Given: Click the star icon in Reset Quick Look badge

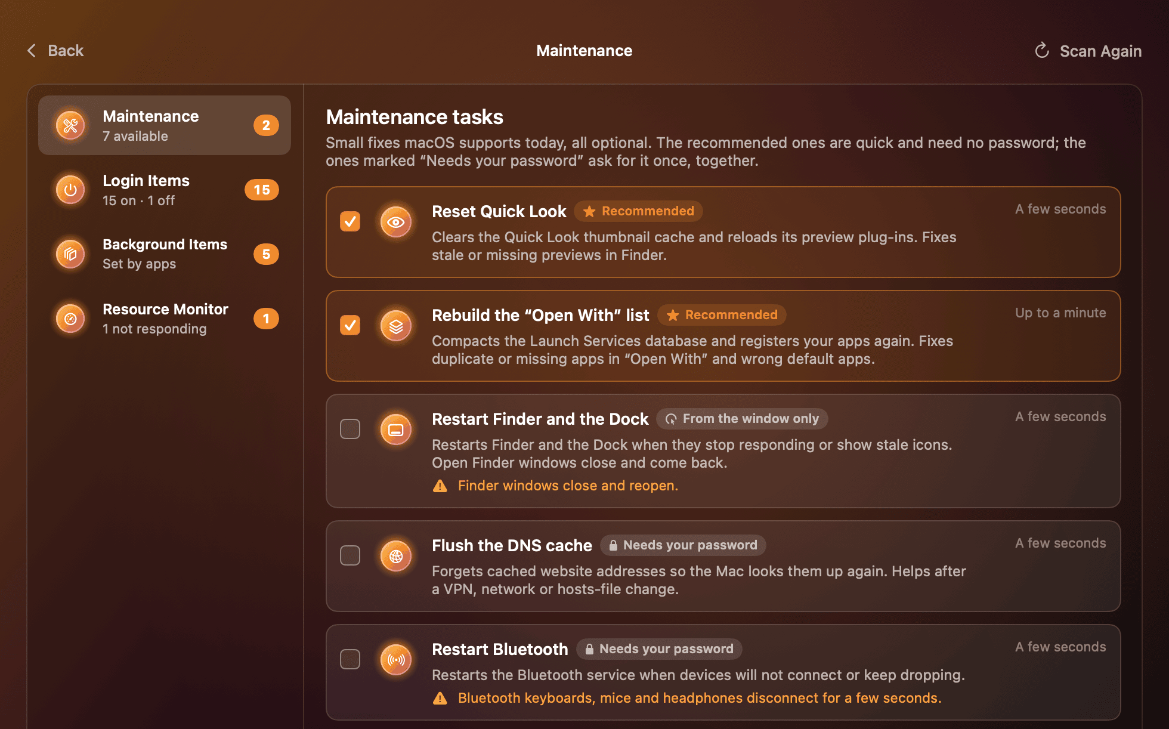Looking at the screenshot, I should click(x=589, y=211).
